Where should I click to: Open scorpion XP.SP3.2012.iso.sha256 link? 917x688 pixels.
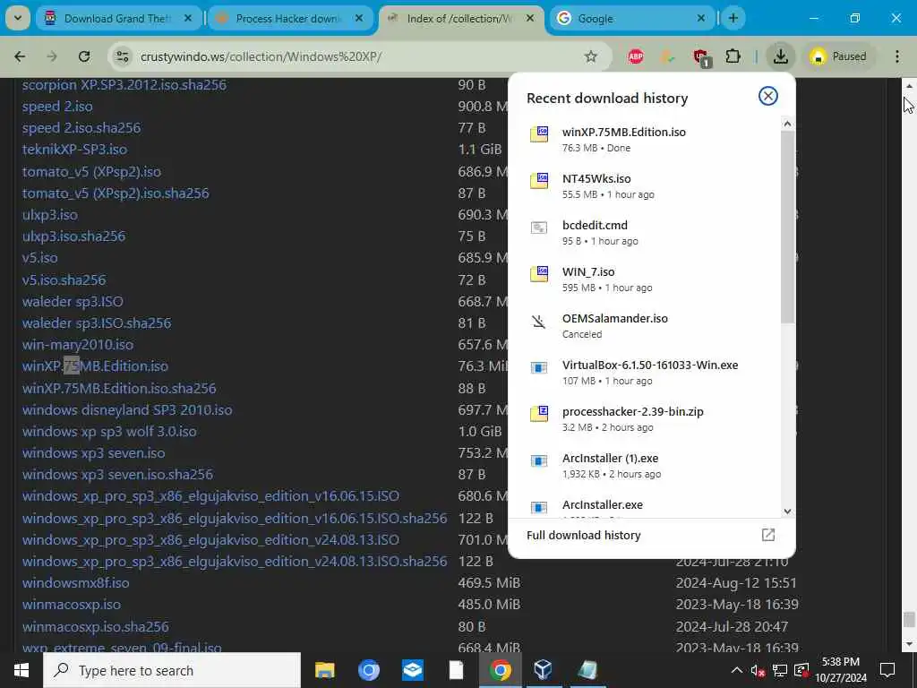click(x=124, y=85)
